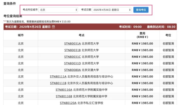Click the 考位查询结果 heading
The image size is (183, 105).
pyautogui.click(x=13, y=16)
